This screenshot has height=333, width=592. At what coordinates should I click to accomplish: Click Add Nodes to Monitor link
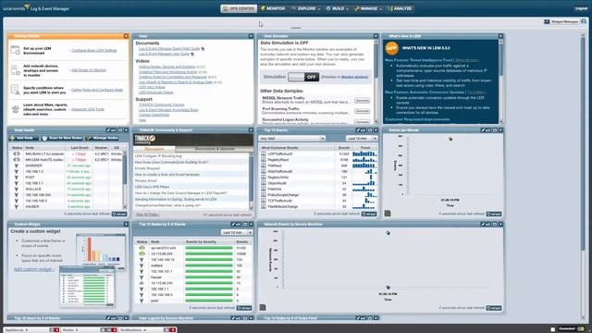click(x=89, y=70)
